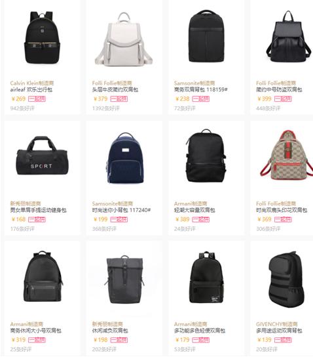The height and width of the screenshot is (359, 313).
Task: View the red-trimmed printed Folli Follie backpack
Action: coord(287,155)
